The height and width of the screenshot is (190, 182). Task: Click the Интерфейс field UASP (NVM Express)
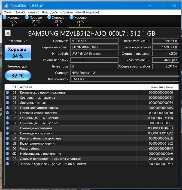pos(94,54)
